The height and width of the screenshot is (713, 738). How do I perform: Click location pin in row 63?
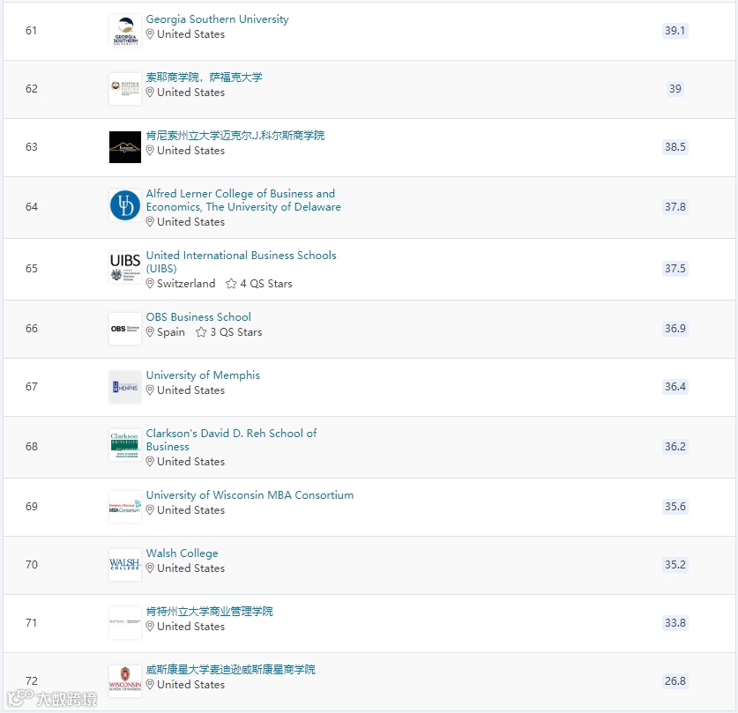(x=150, y=151)
